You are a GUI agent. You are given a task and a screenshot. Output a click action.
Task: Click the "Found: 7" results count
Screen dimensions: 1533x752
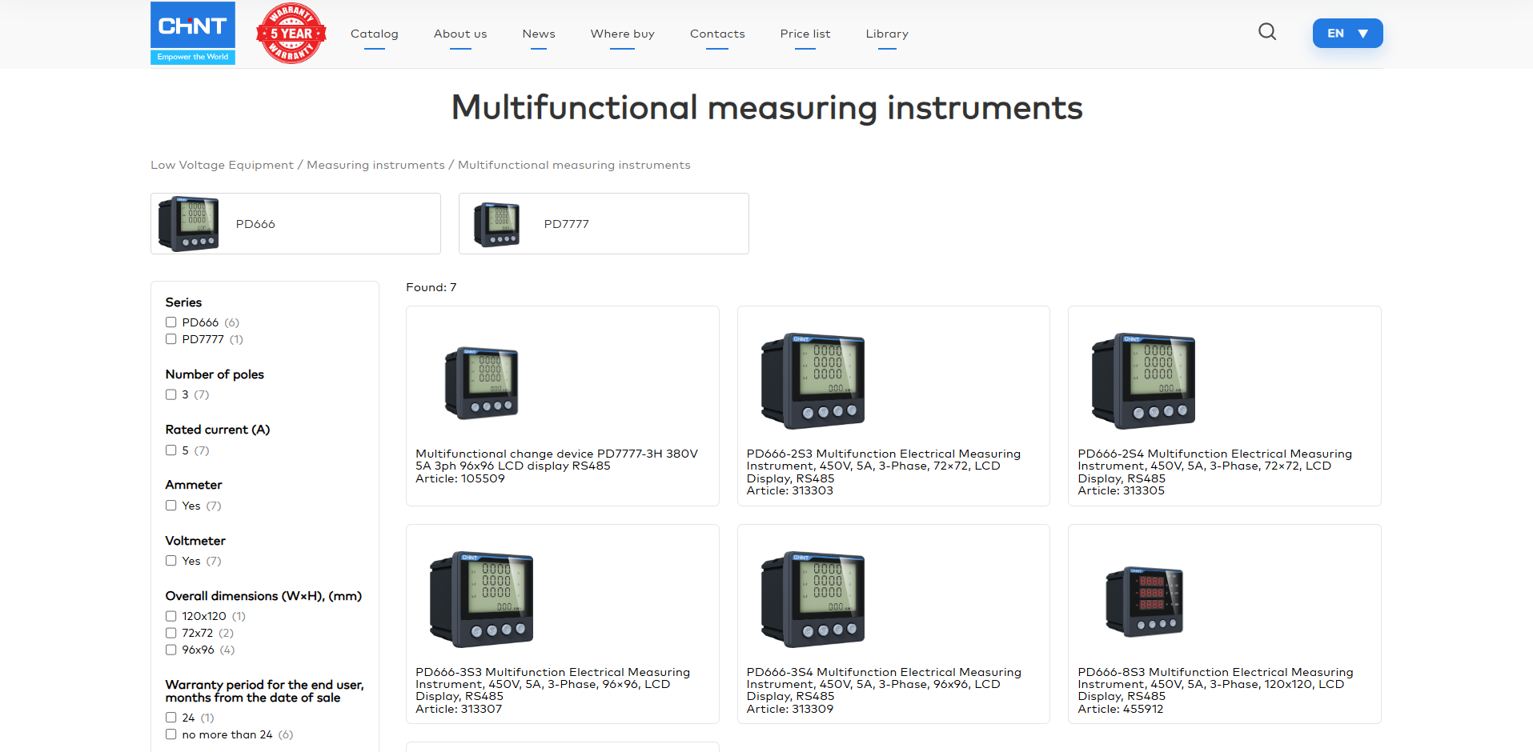pyautogui.click(x=431, y=287)
